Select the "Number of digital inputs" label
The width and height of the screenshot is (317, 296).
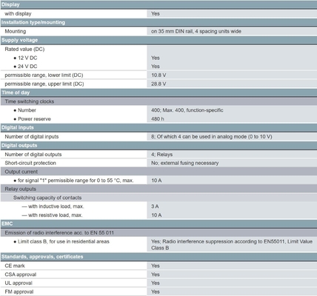pos(32,137)
